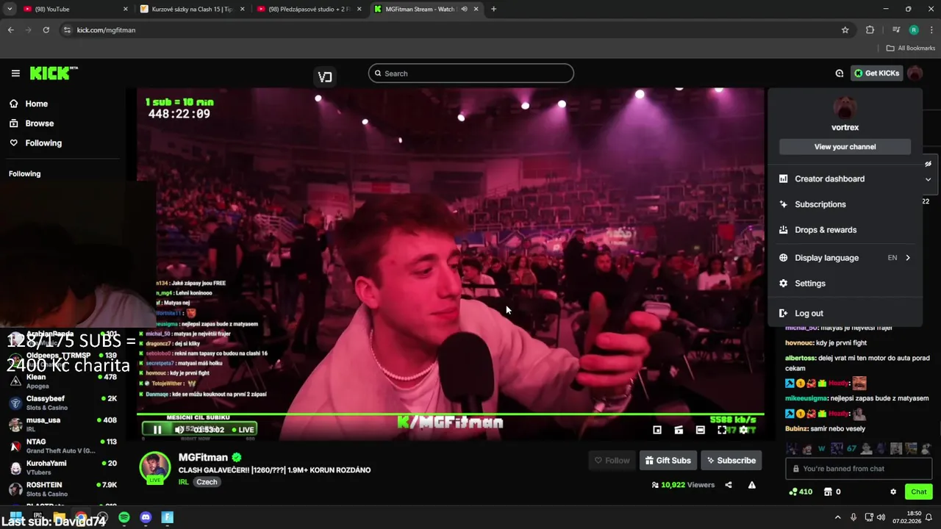This screenshot has width=941, height=529.
Task: Show hidden system tray icons
Action: 837,517
